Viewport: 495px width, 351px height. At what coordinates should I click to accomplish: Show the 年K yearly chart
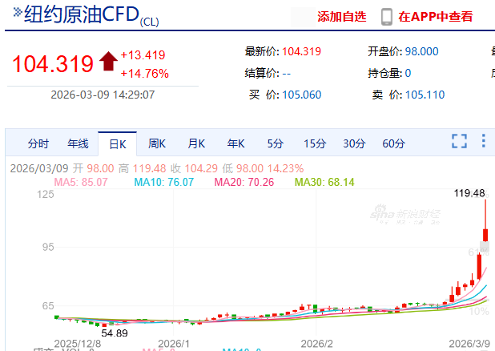pos(235,144)
